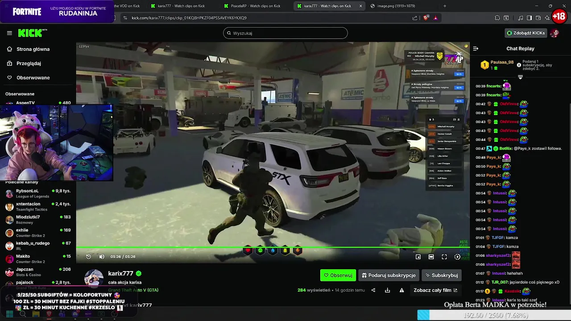Click the Obserwuj follow button
571x321 pixels.
click(338, 275)
